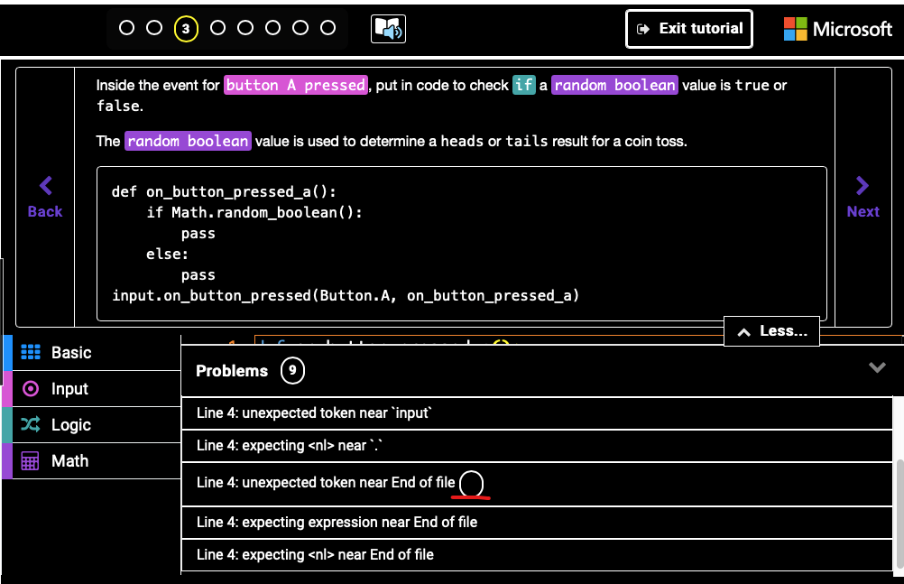Click the Problems panel header title
The width and height of the screenshot is (904, 584).
coord(232,371)
